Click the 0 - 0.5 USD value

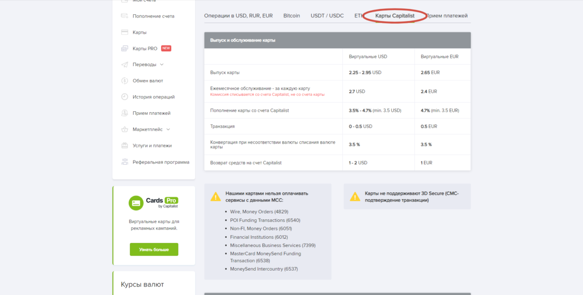(360, 127)
